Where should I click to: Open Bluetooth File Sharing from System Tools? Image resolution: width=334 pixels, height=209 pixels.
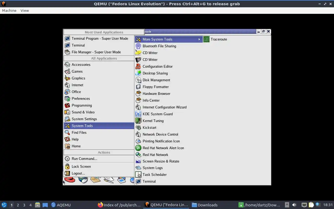[x=169, y=46]
